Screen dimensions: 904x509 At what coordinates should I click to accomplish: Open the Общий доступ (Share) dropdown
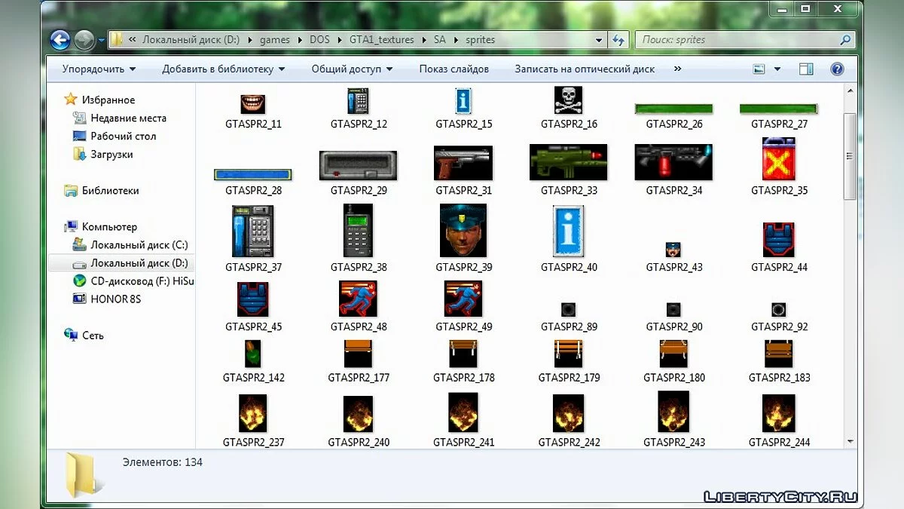point(352,69)
